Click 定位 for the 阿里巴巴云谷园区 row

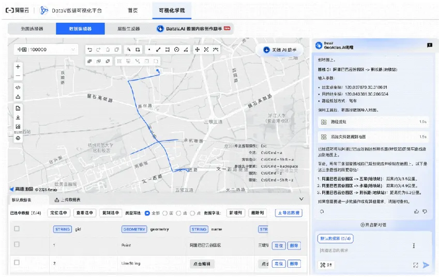[279, 245]
